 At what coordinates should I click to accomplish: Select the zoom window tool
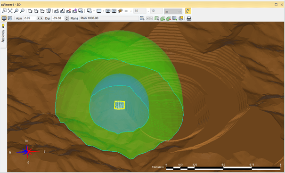click(x=4, y=11)
